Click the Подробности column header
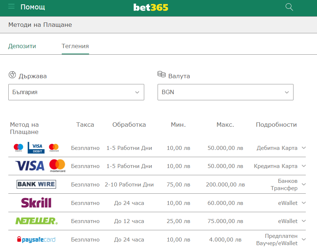Viewport: 317px width, 252px height. tap(277, 125)
